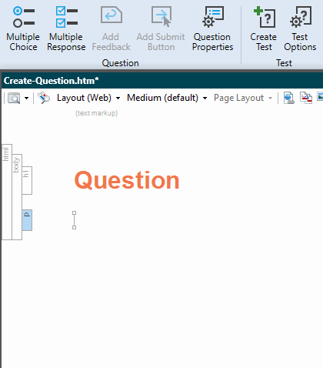The width and height of the screenshot is (323, 368).
Task: Click the preview magnifier icon
Action: click(14, 98)
